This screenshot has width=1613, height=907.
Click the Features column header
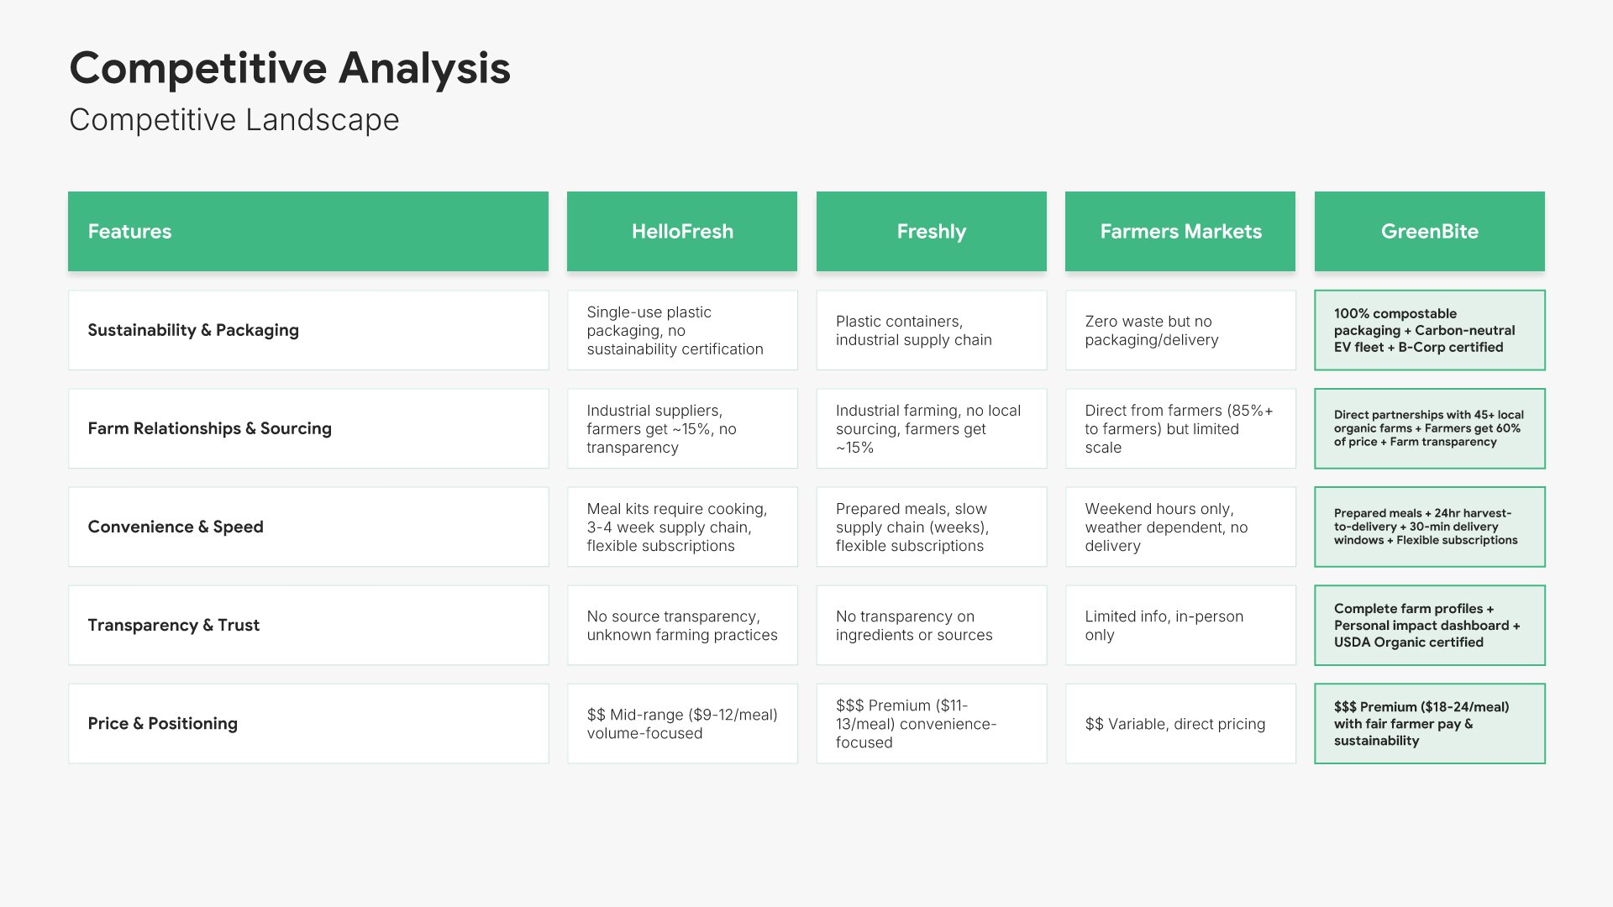(x=307, y=232)
